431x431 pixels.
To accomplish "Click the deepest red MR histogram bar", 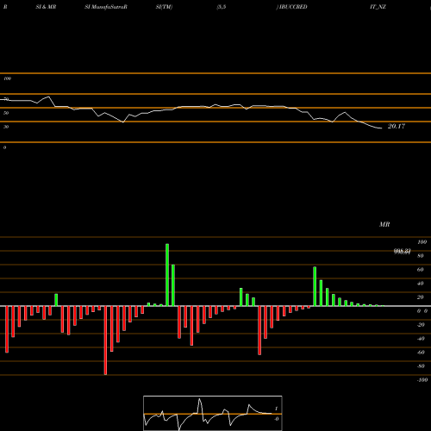I will pos(105,340).
